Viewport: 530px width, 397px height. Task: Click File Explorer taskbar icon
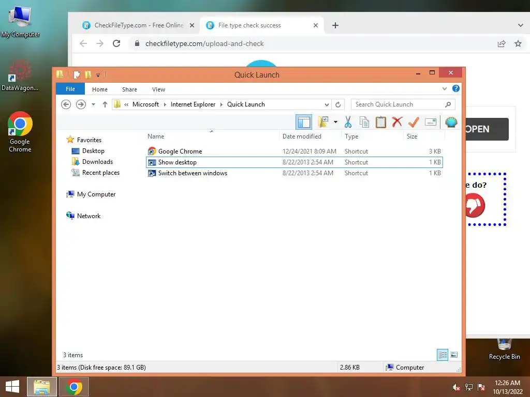pos(42,387)
